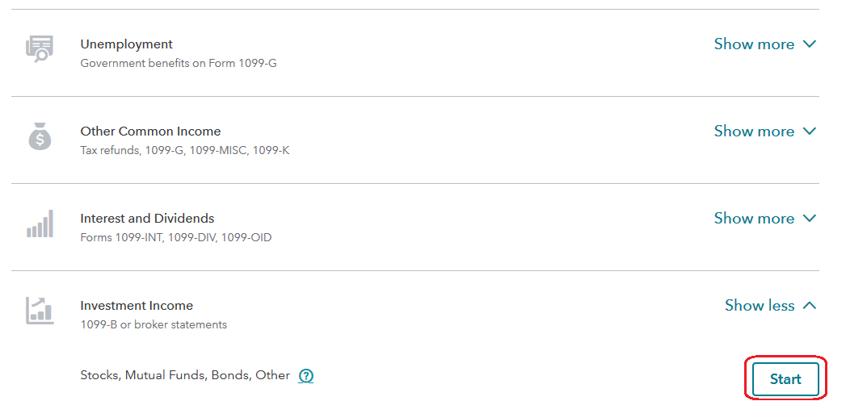Select the Interest and Dividends heading

click(x=147, y=219)
